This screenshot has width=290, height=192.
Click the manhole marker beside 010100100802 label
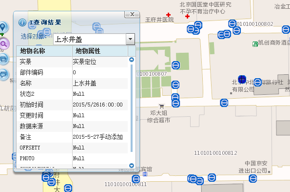point(232,23)
